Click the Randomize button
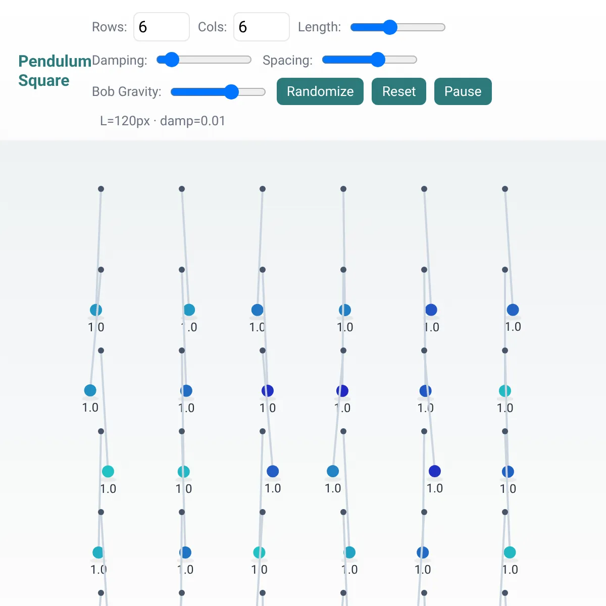This screenshot has width=606, height=606. pos(320,91)
